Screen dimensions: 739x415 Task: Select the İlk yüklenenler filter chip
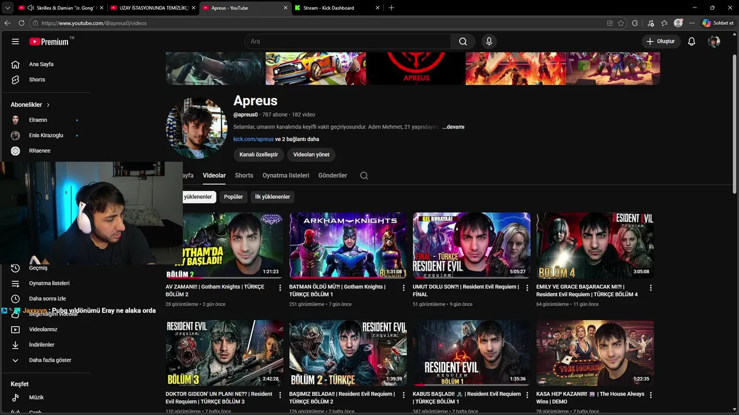click(x=273, y=197)
